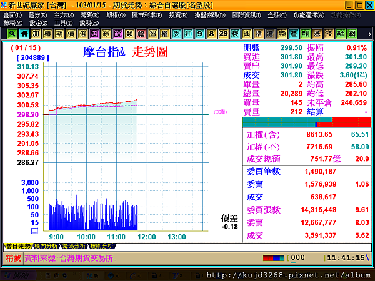The image size is (375, 281).
Task: Select the 櫃 toolbar icon
Action: click(x=47, y=34)
